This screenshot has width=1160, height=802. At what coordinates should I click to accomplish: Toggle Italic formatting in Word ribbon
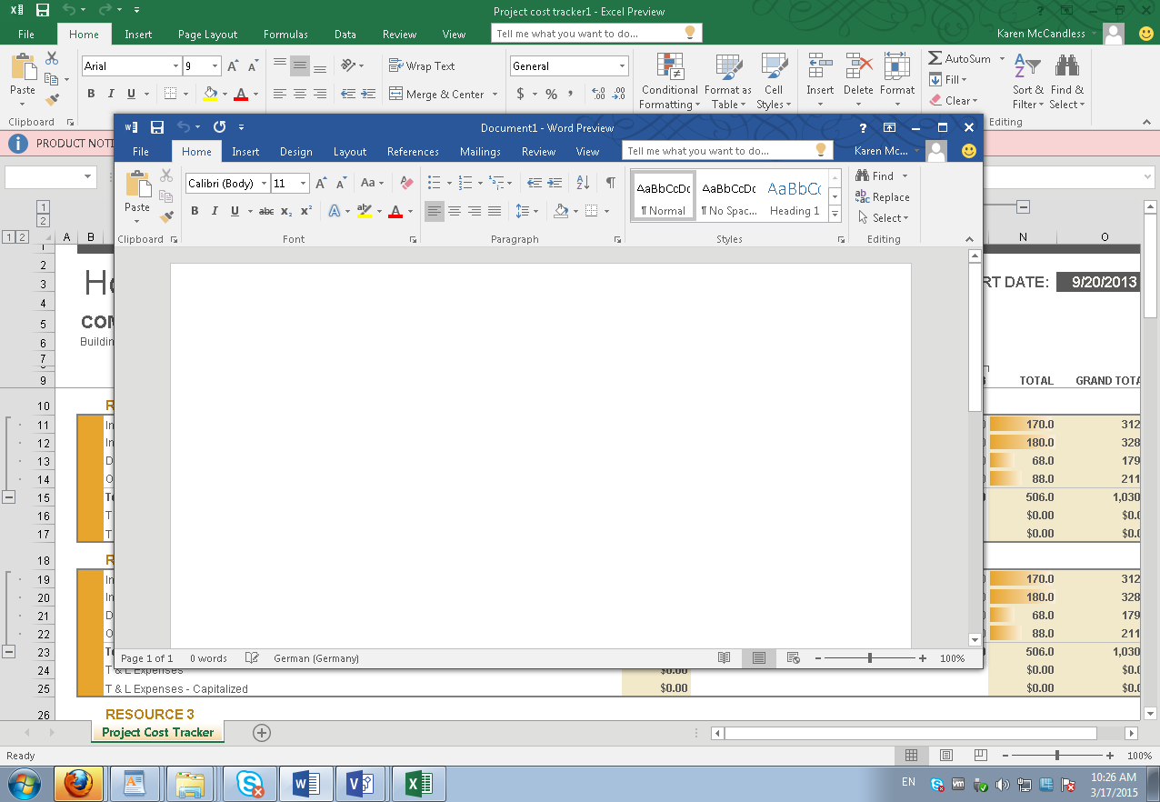pyautogui.click(x=215, y=211)
